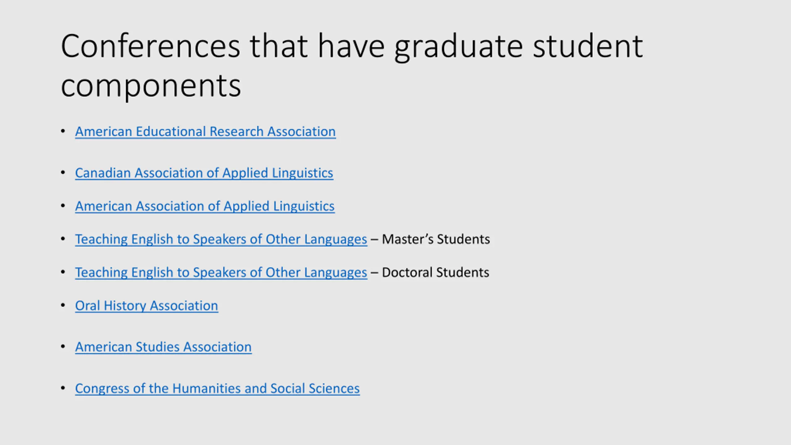Select the bullet before Canadian Association of Applied Linguistics
The width and height of the screenshot is (791, 445).
click(x=63, y=172)
